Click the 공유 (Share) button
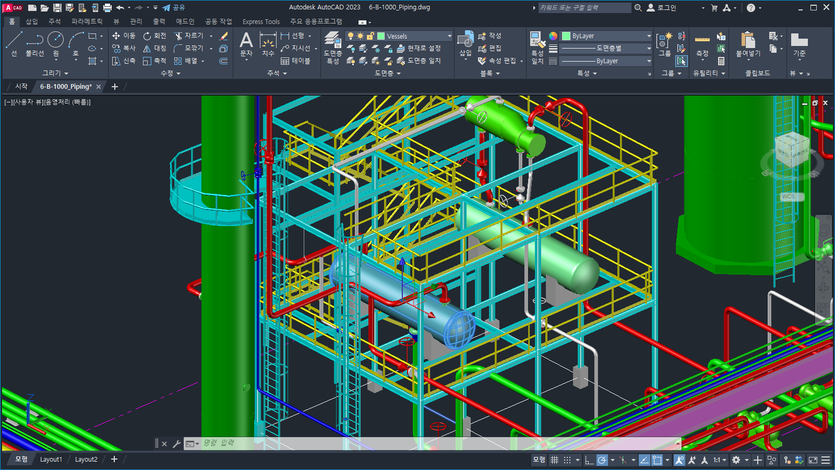Image resolution: width=835 pixels, height=470 pixels. pos(174,7)
